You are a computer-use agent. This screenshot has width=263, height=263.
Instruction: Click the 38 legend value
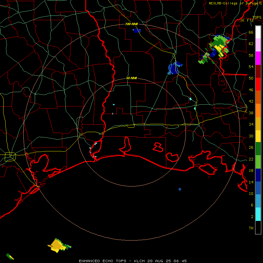[251, 113]
